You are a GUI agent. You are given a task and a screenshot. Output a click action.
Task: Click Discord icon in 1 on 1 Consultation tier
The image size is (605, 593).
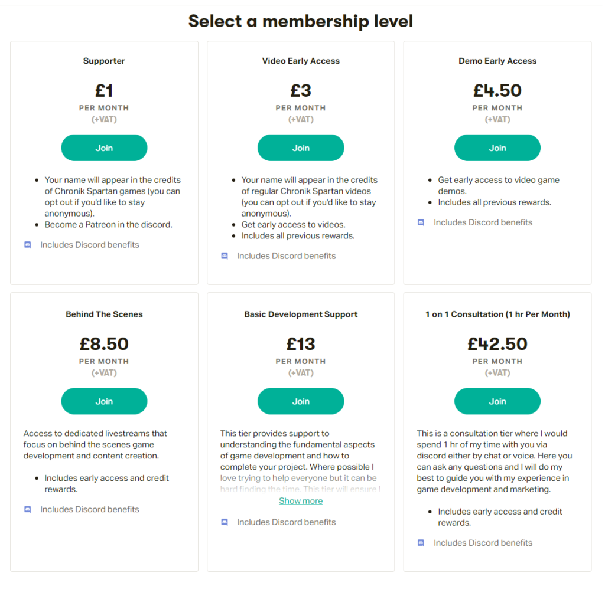tap(421, 543)
